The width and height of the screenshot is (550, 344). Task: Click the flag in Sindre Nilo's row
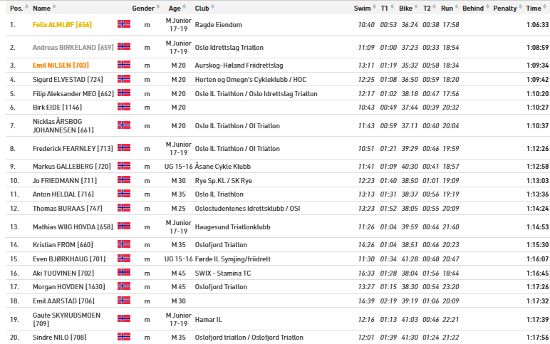pyautogui.click(x=124, y=336)
